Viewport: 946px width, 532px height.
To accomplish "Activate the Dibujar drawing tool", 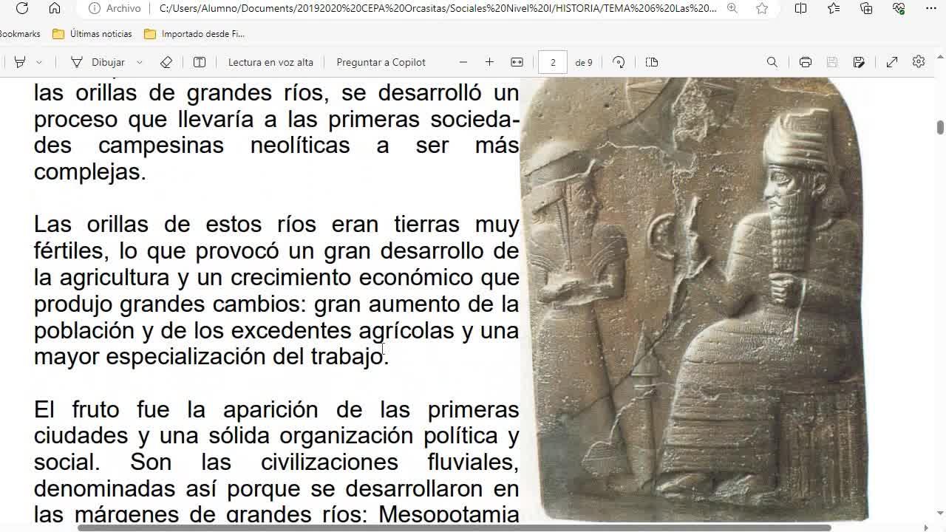I will pyautogui.click(x=97, y=62).
